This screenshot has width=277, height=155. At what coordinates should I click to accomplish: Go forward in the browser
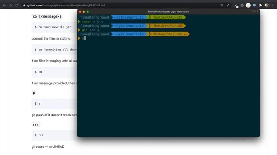pos(10,6)
